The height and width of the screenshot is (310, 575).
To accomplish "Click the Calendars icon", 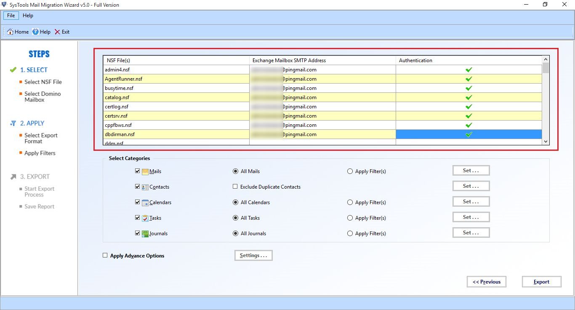I will click(145, 202).
